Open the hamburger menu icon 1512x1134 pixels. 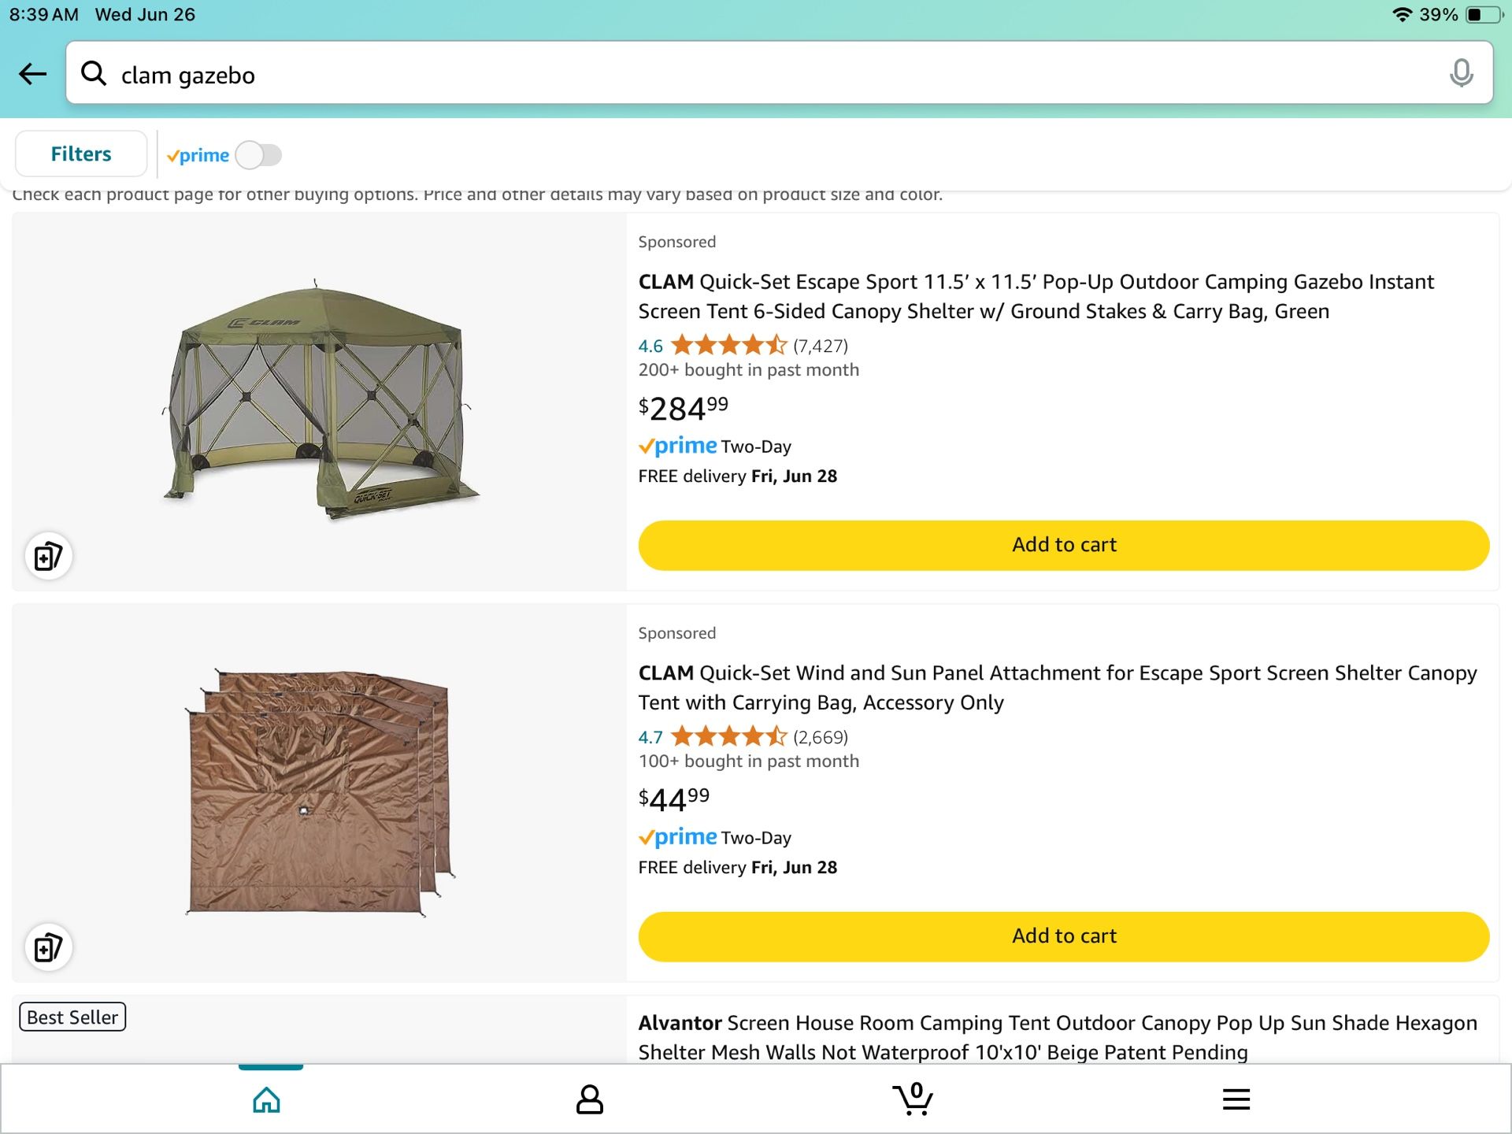click(1236, 1099)
